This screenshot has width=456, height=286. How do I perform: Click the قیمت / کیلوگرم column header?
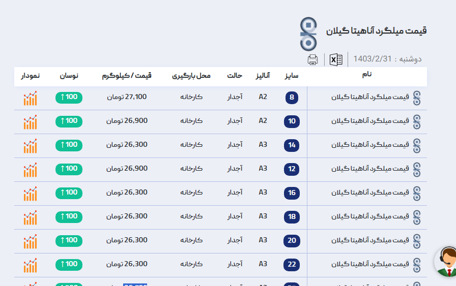click(x=127, y=76)
